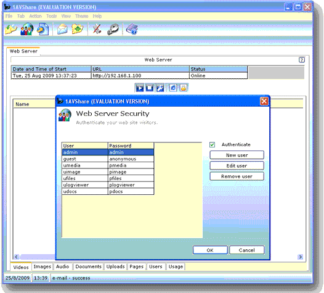Switch to the Uploads tab

tap(115, 266)
